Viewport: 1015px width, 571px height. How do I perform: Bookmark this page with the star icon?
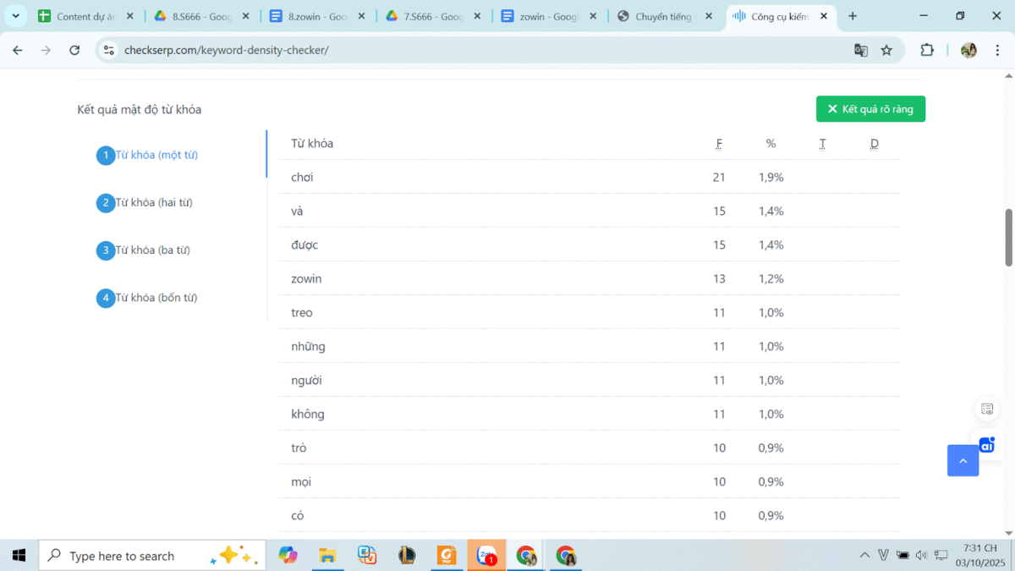click(x=886, y=50)
